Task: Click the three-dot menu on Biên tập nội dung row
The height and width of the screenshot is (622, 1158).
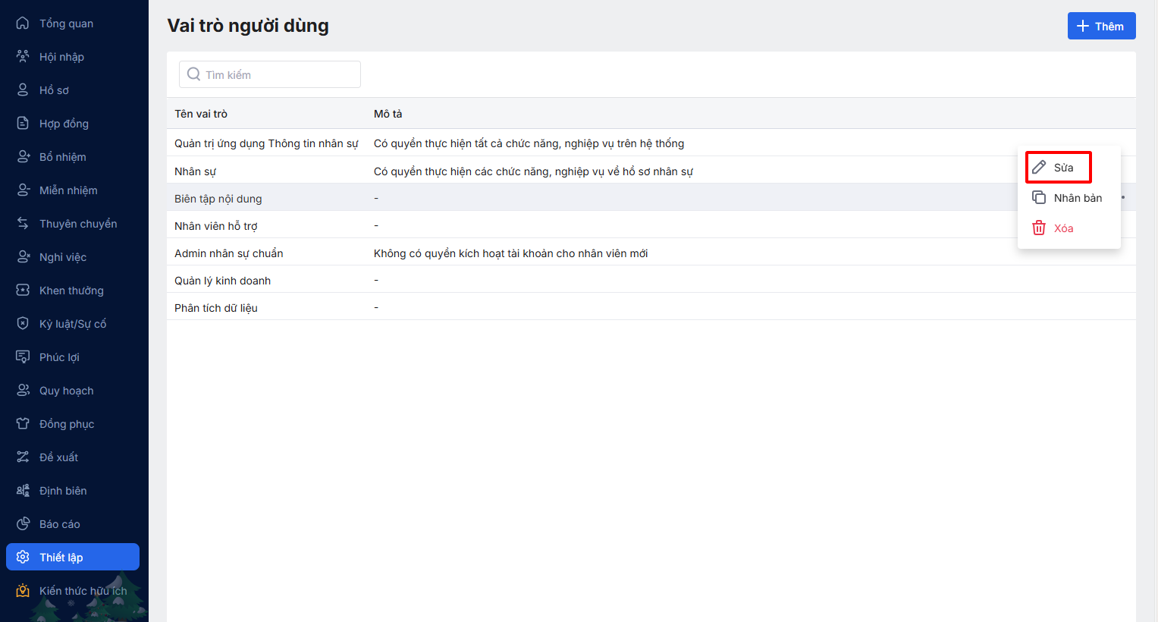Action: tap(1123, 198)
